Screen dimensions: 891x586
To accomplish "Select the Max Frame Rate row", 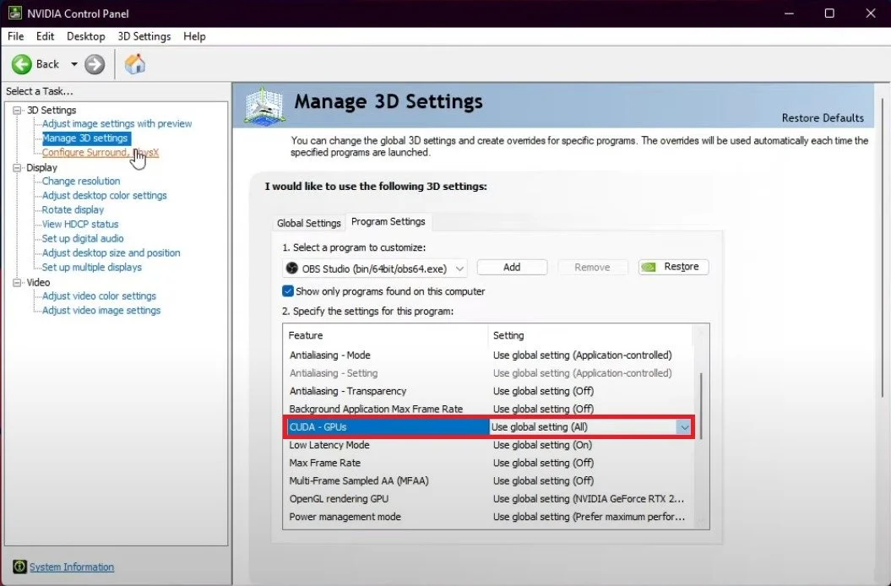I will 489,463.
